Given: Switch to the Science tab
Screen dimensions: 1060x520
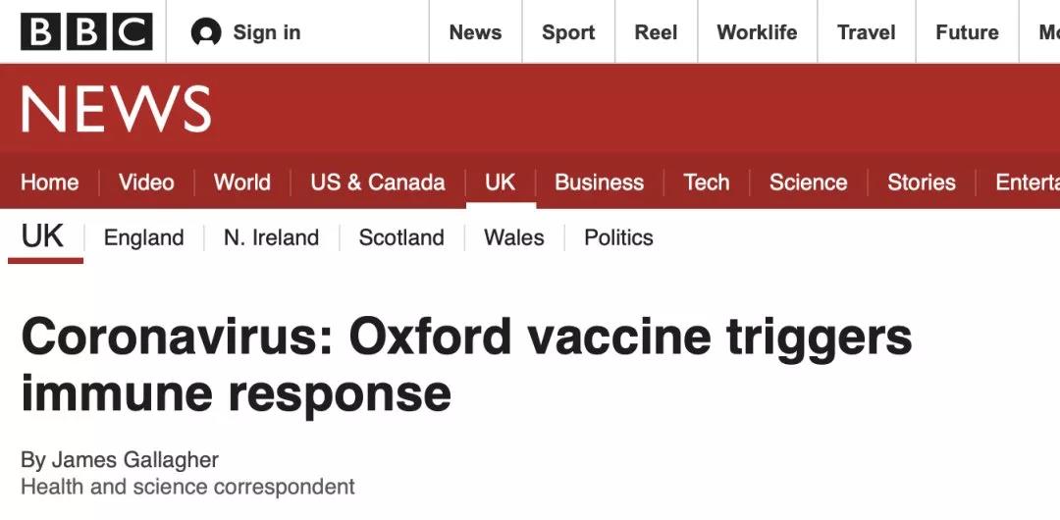Looking at the screenshot, I should 808,182.
